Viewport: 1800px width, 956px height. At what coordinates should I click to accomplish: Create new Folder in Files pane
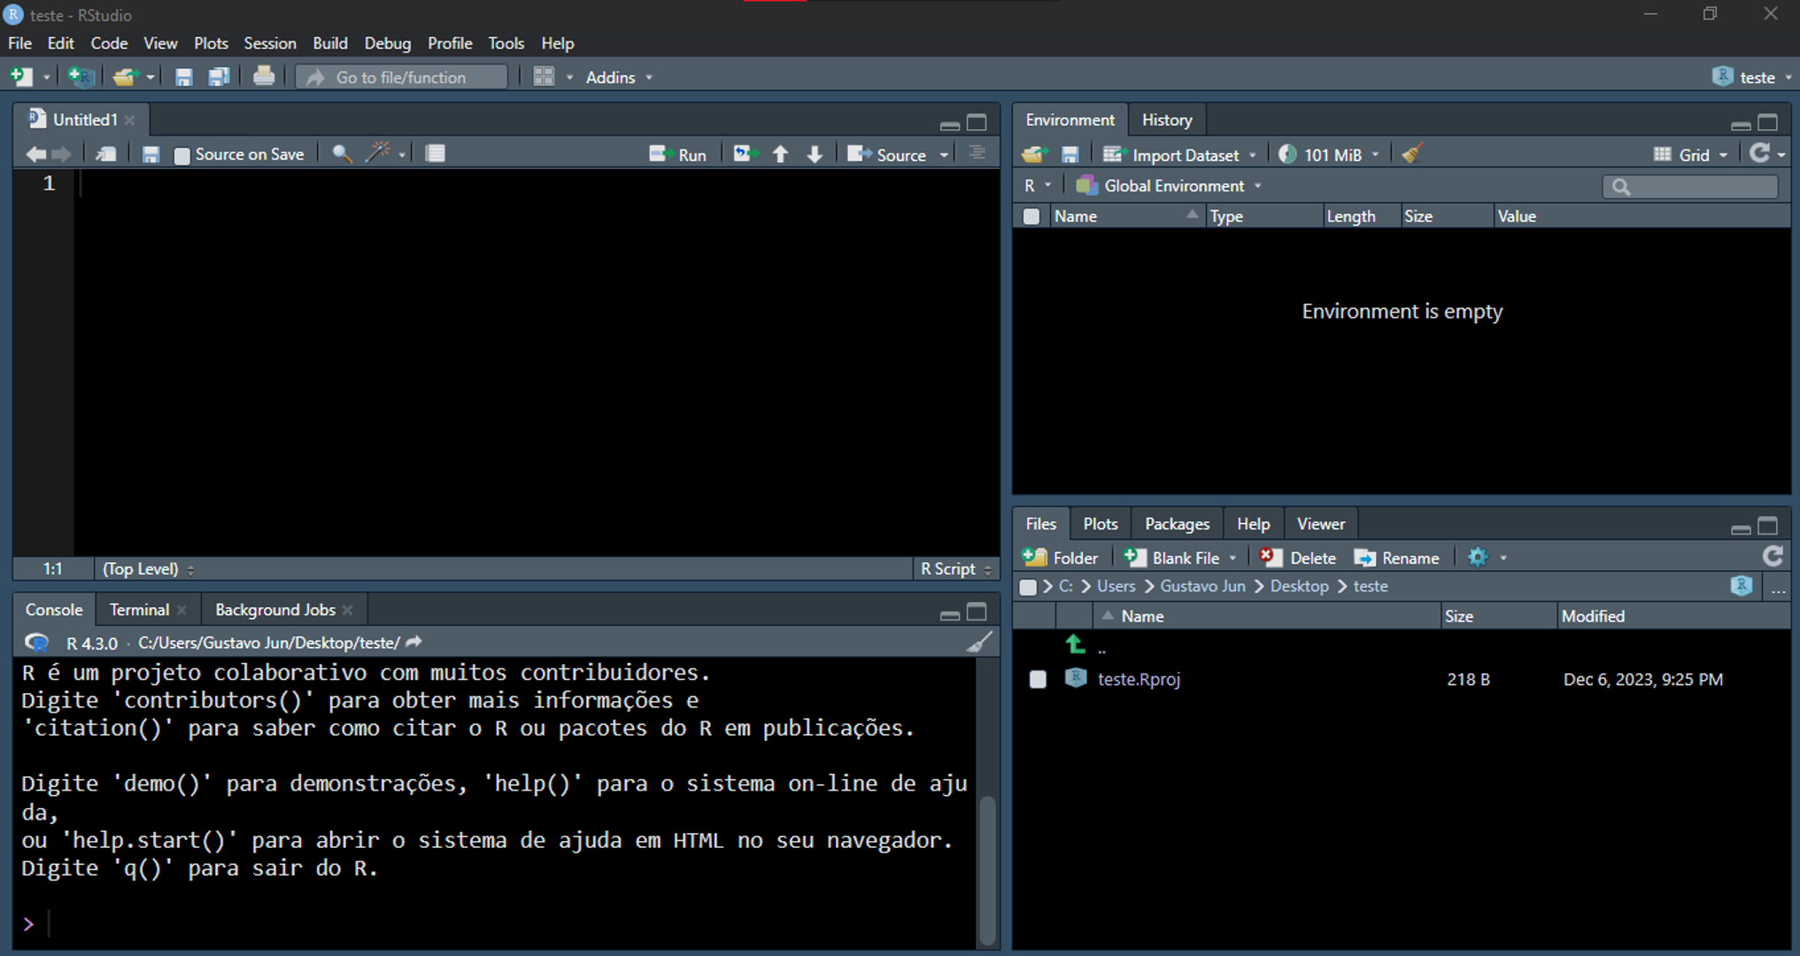1060,557
